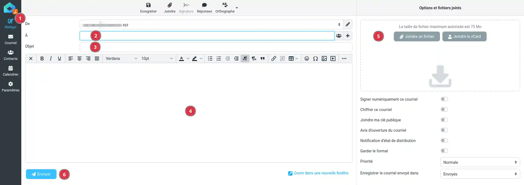The width and height of the screenshot is (524, 185).
Task: Expand the text color arrow
Action: (x=188, y=58)
